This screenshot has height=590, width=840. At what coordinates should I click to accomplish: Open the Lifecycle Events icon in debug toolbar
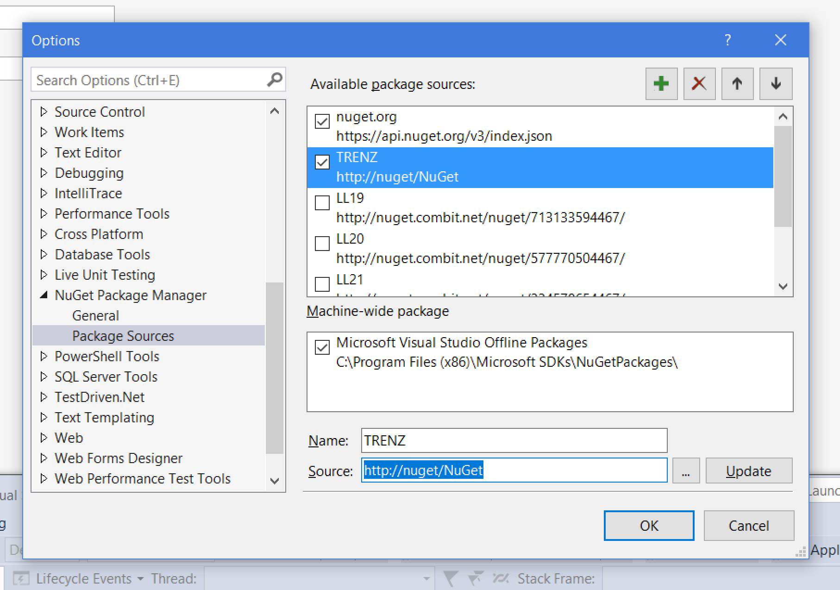pyautogui.click(x=21, y=578)
